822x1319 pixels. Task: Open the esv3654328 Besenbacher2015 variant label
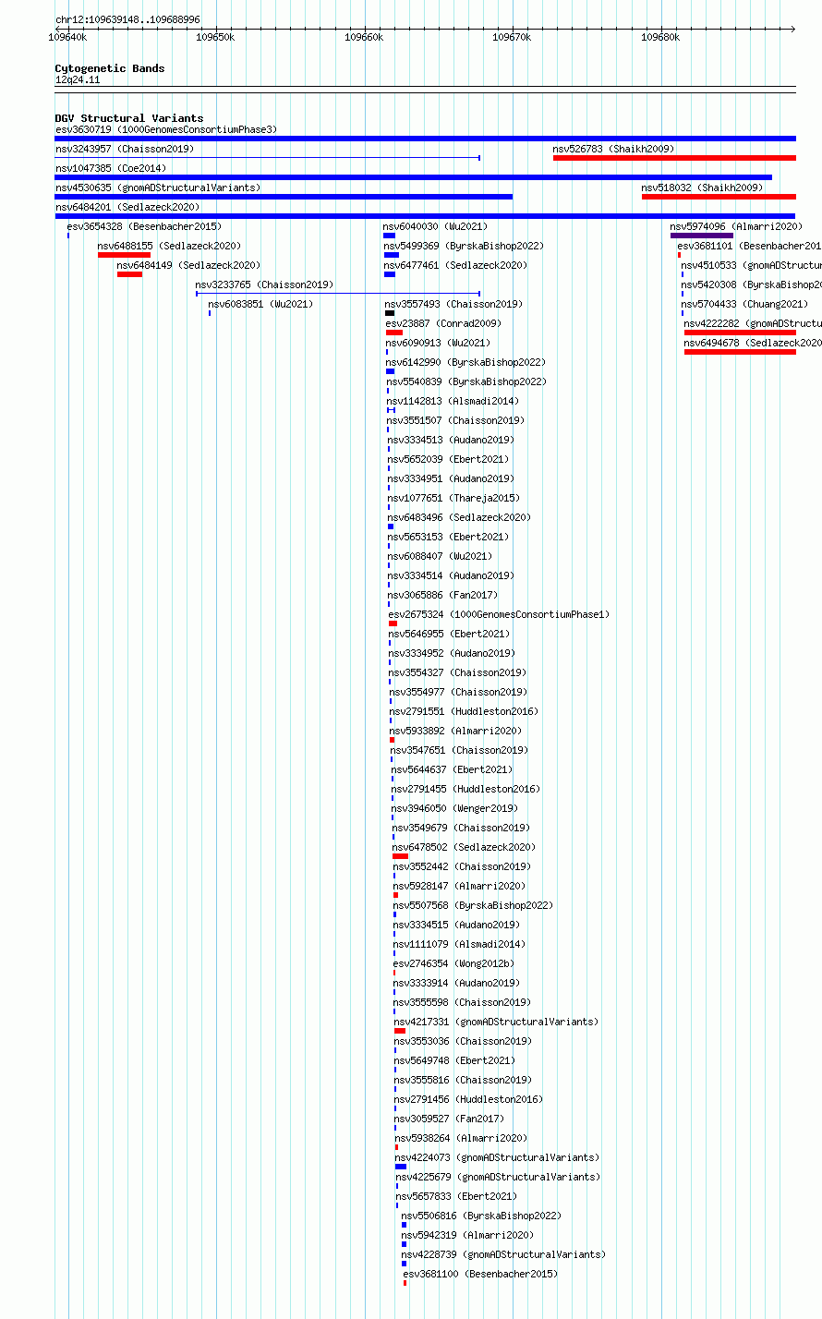point(144,226)
